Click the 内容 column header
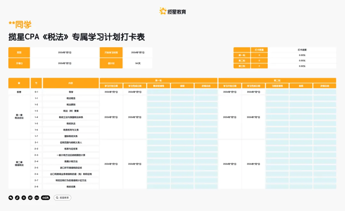The height and width of the screenshot is (211, 345). pos(71,83)
